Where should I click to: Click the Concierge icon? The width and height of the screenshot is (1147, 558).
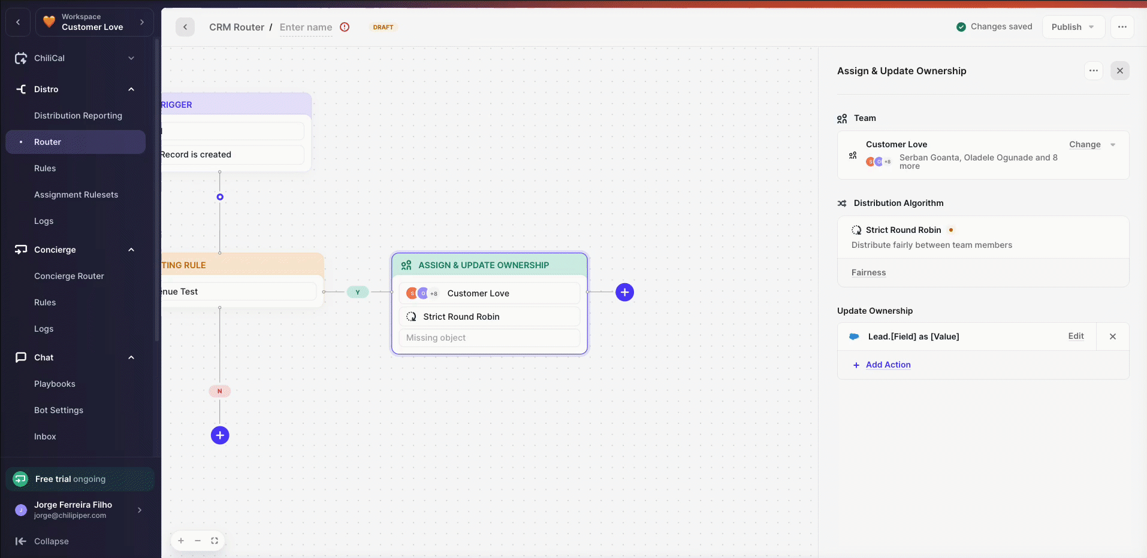tap(21, 250)
